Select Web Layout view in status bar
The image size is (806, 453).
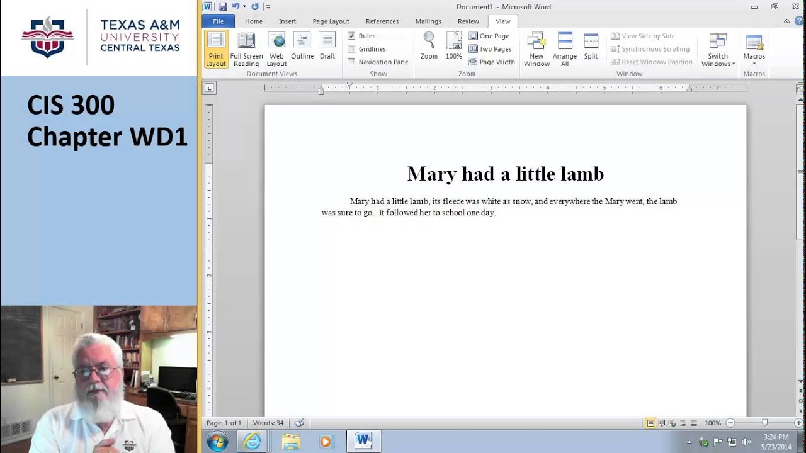pos(673,423)
